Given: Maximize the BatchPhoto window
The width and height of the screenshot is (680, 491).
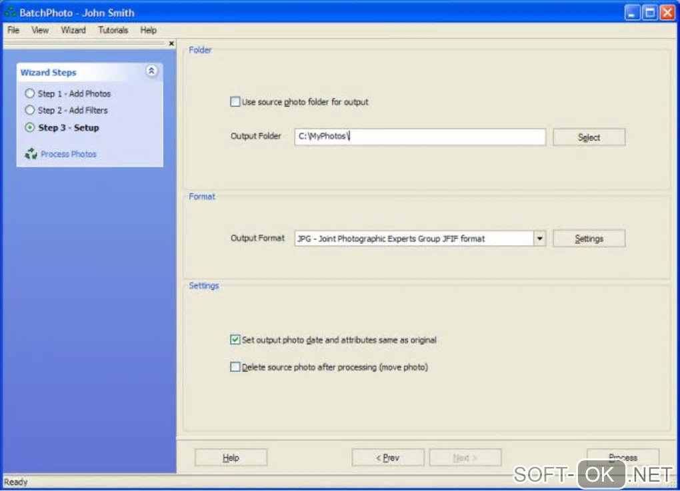Looking at the screenshot, I should tap(650, 12).
